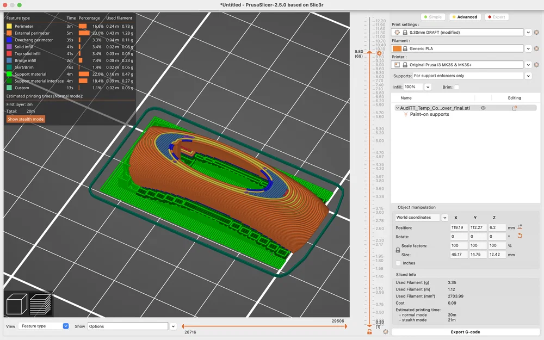Screen dimensions: 544x340
Task: Click the Editing column header
Action: click(514, 98)
